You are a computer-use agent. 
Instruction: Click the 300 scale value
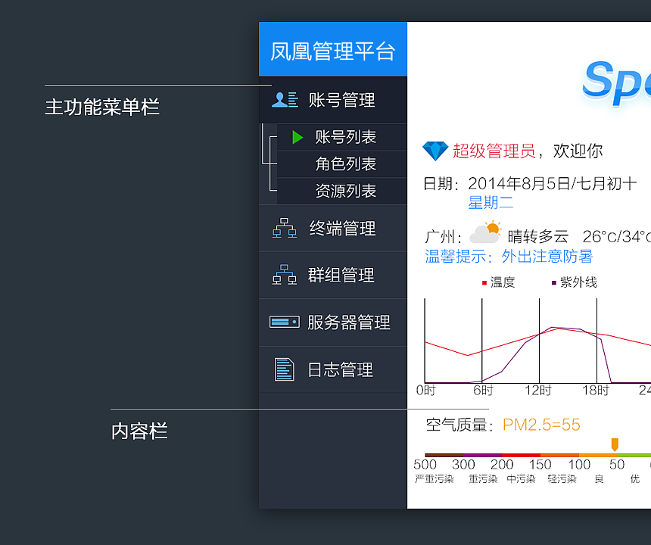coord(463,464)
